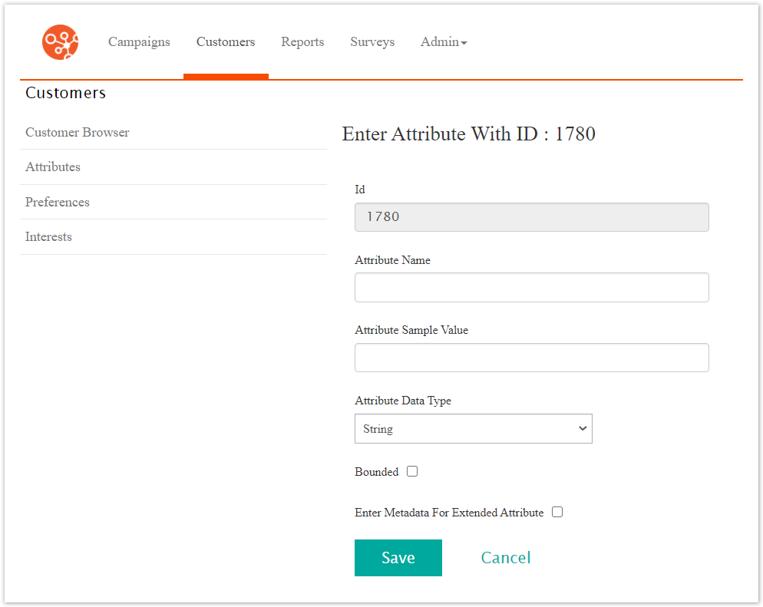Focus the Attribute Name input field

point(531,288)
